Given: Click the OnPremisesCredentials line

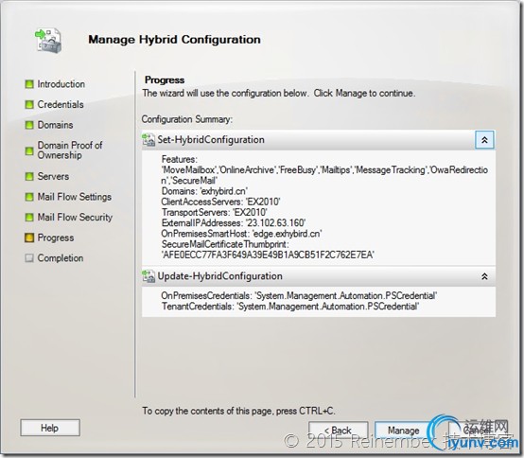Looking at the screenshot, I should click(299, 296).
